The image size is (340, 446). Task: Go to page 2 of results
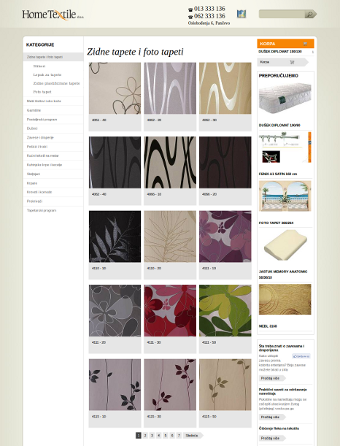(145, 436)
